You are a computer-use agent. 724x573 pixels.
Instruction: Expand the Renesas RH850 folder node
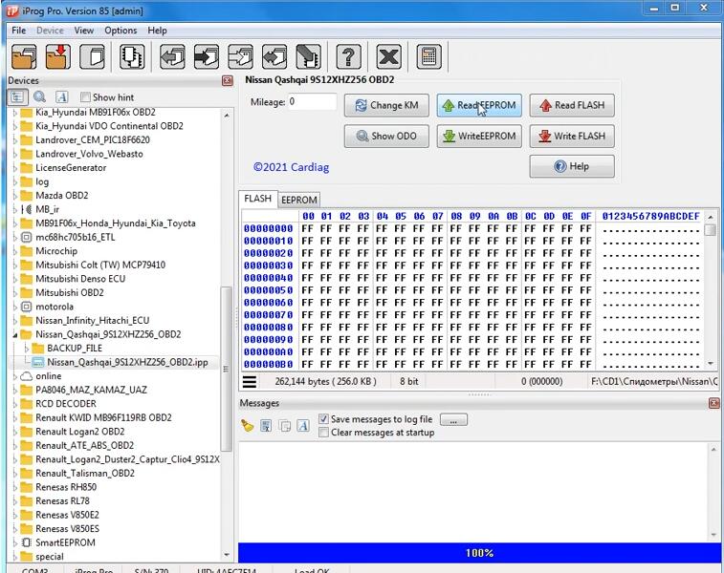[14, 488]
